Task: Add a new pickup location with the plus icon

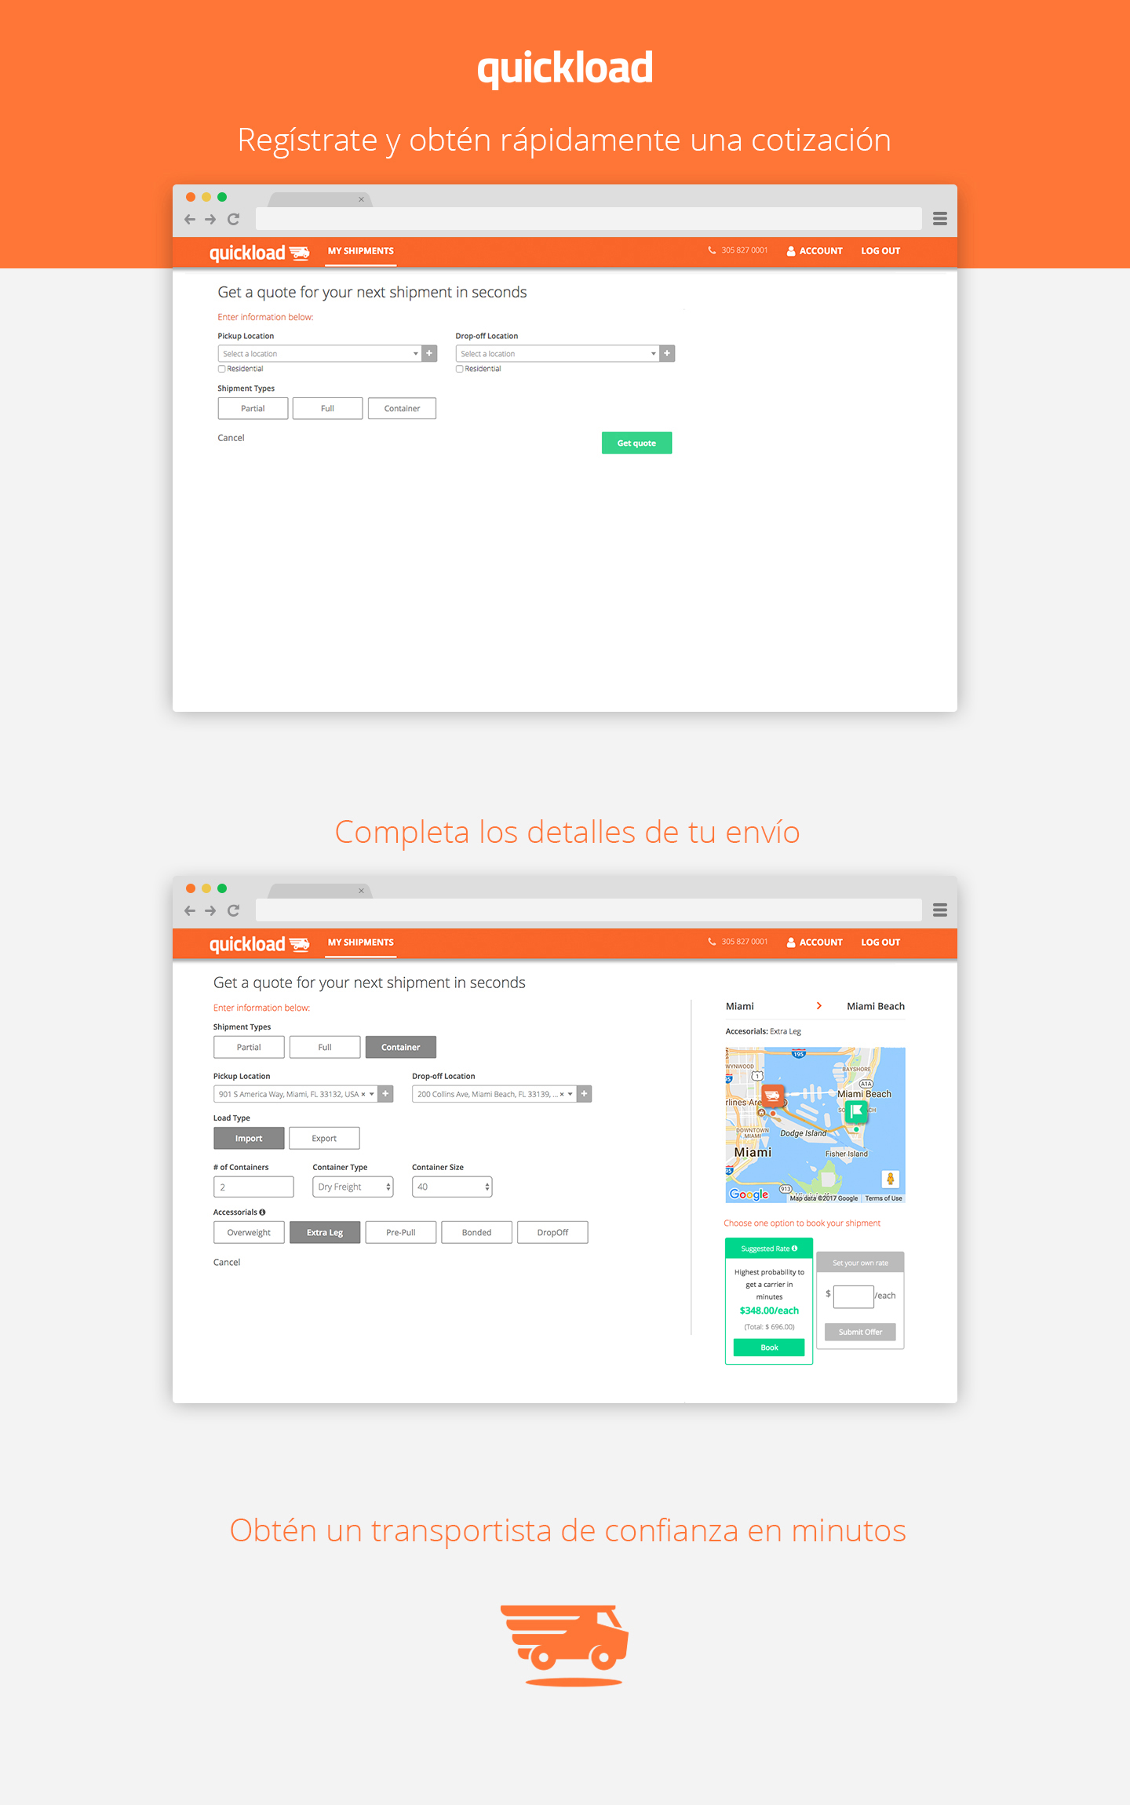Action: (x=429, y=353)
